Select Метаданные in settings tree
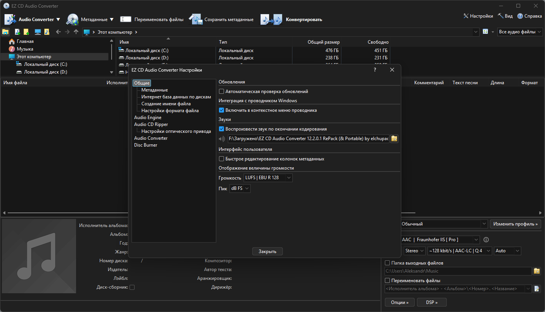 154,90
